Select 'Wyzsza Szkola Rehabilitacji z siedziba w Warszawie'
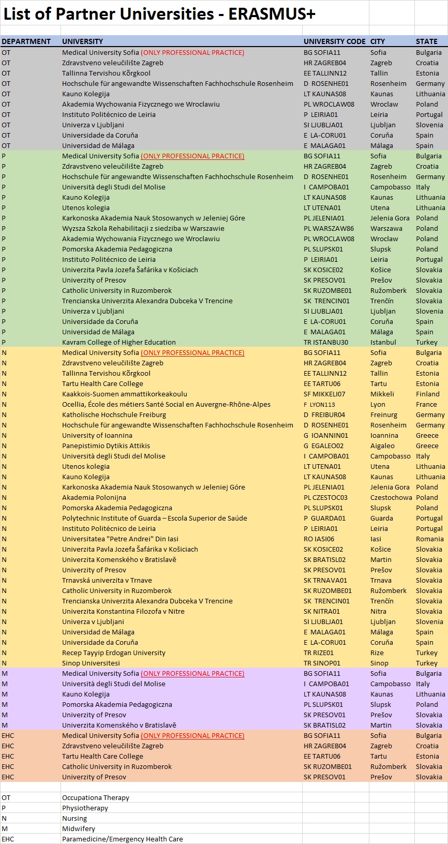The width and height of the screenshot is (448, 844). point(143,228)
